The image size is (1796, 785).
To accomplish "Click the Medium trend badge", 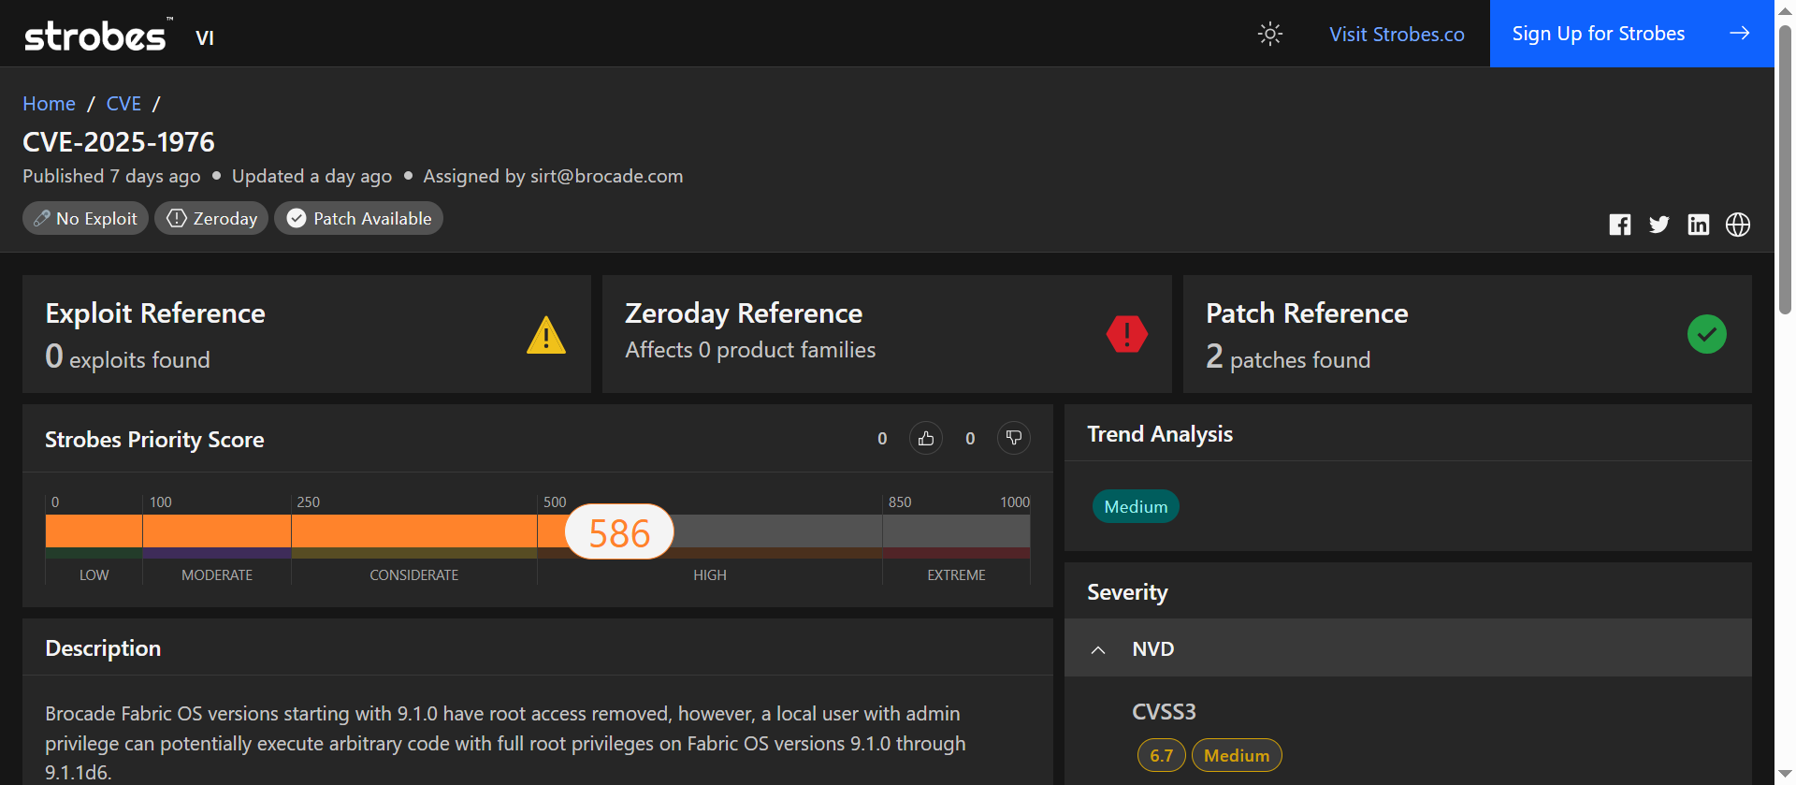I will coord(1136,506).
